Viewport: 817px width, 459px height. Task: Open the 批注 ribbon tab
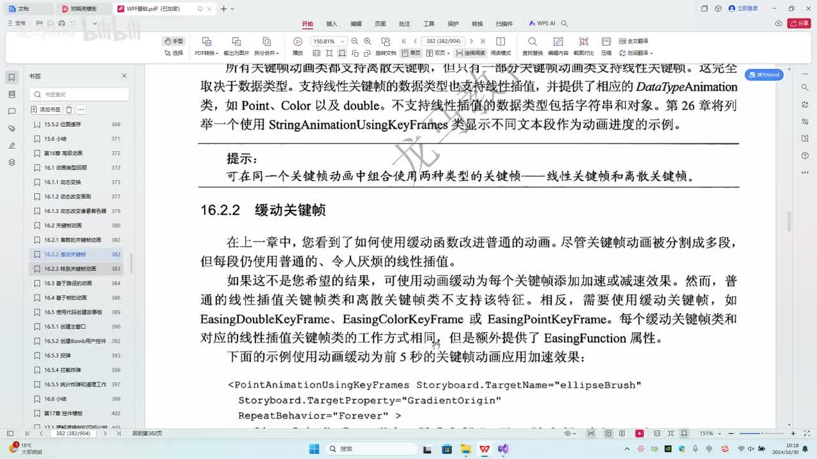[405, 24]
